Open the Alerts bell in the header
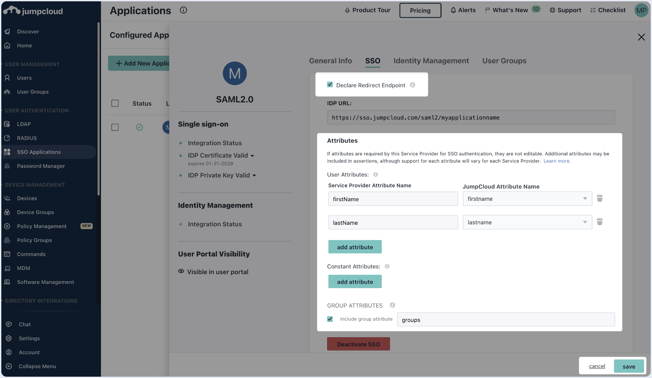 [x=463, y=10]
